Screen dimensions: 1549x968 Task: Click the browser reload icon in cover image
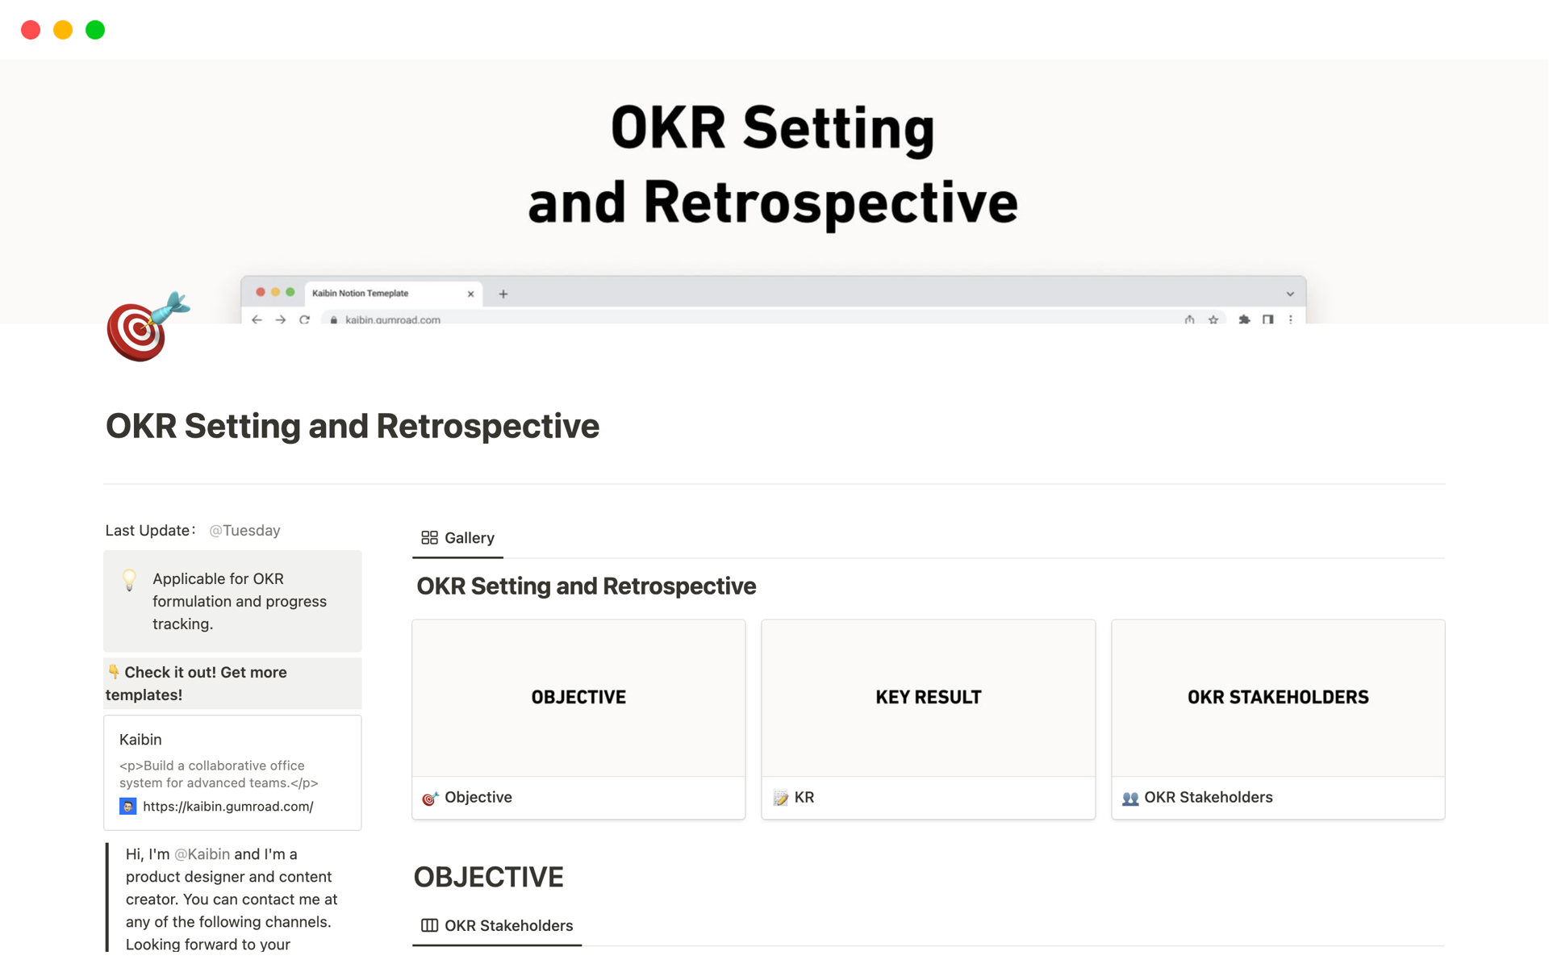pyautogui.click(x=304, y=319)
